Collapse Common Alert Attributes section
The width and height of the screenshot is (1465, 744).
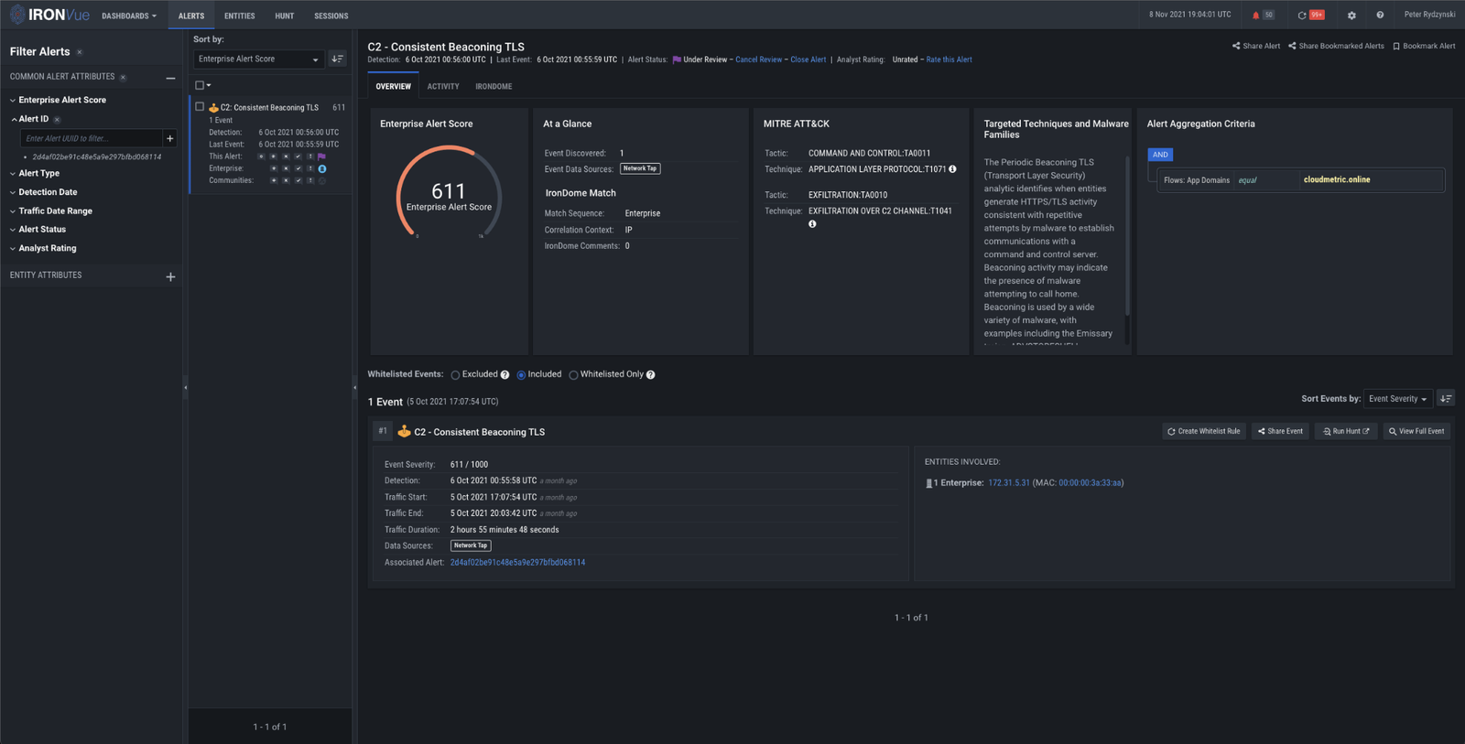coord(170,78)
